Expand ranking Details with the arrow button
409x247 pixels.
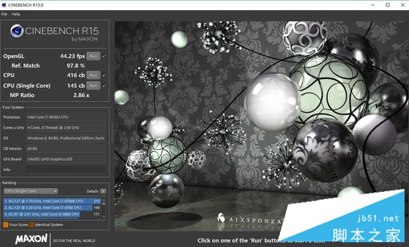(x=104, y=191)
